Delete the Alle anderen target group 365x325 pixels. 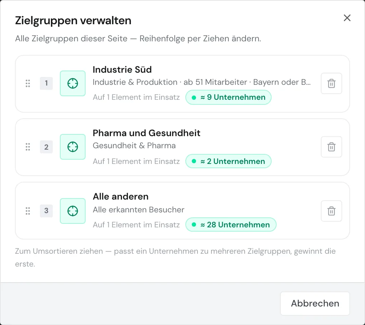pyautogui.click(x=331, y=211)
